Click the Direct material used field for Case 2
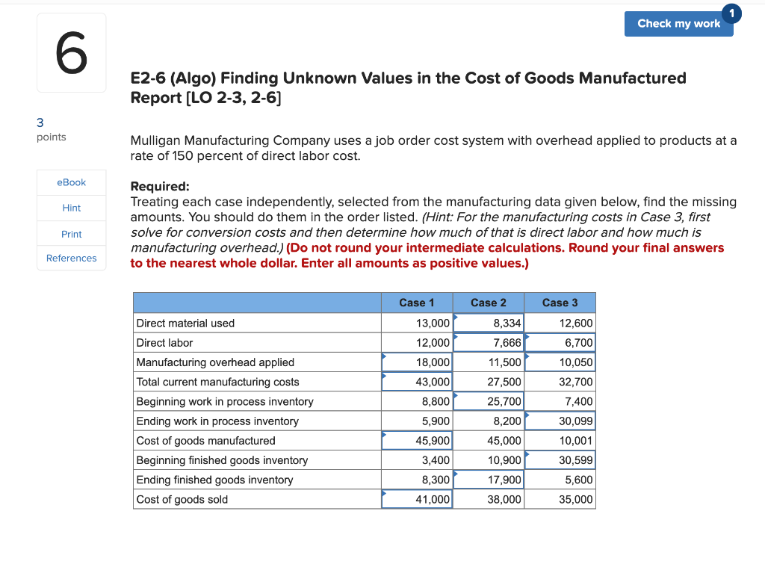The height and width of the screenshot is (579, 765). (489, 323)
